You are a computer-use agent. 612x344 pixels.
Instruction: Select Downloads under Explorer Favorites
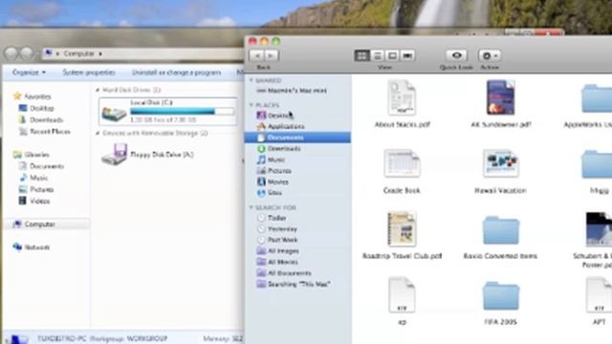pos(41,119)
